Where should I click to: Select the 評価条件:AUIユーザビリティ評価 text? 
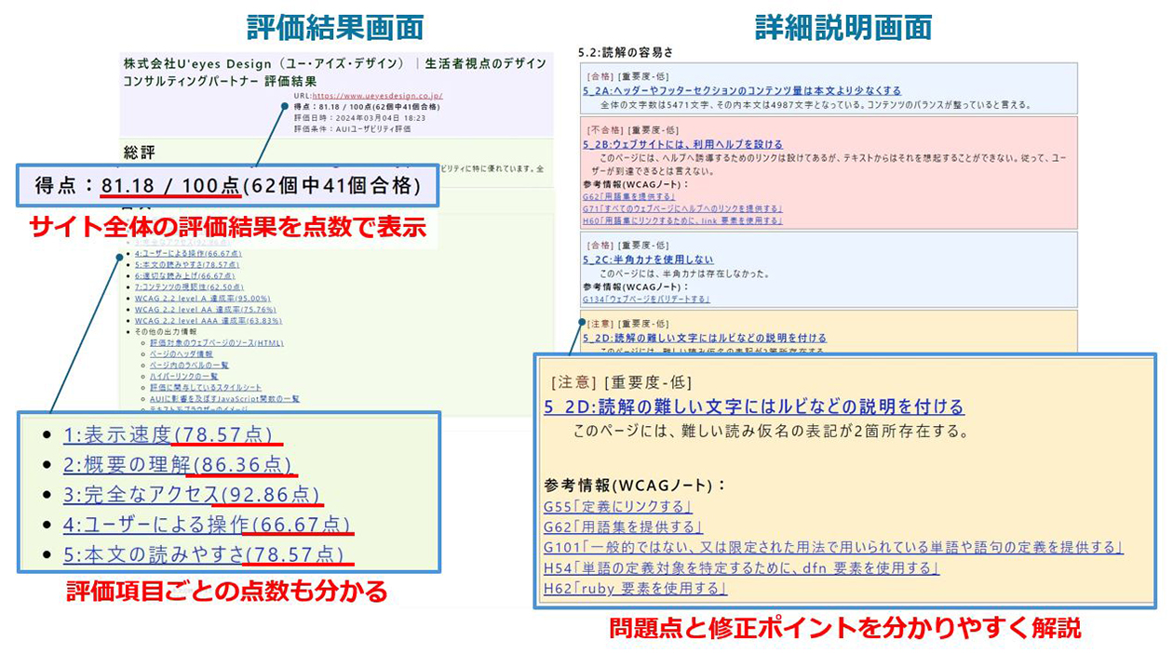tap(352, 130)
